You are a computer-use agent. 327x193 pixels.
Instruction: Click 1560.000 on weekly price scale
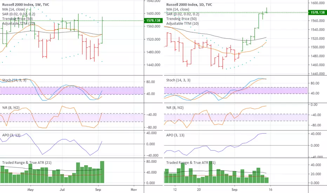pyautogui.click(x=153, y=26)
